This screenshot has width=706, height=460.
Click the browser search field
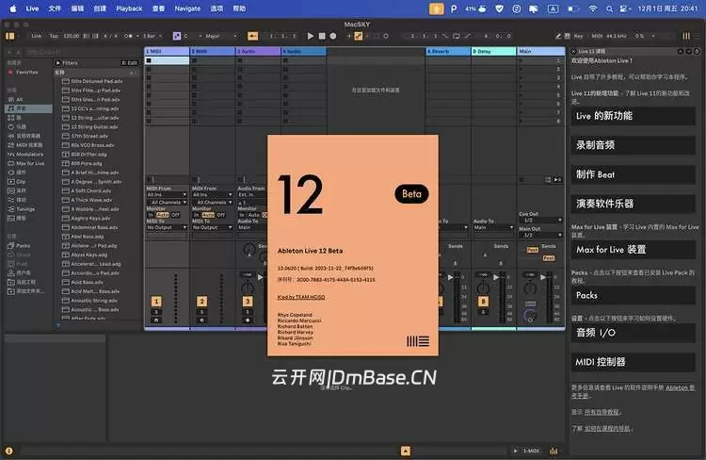[81, 52]
